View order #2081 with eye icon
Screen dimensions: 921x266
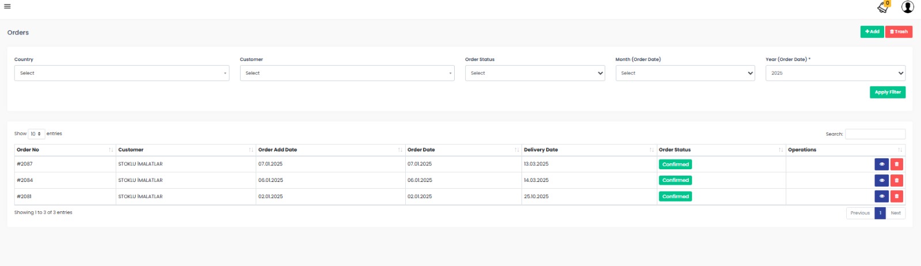(x=881, y=196)
